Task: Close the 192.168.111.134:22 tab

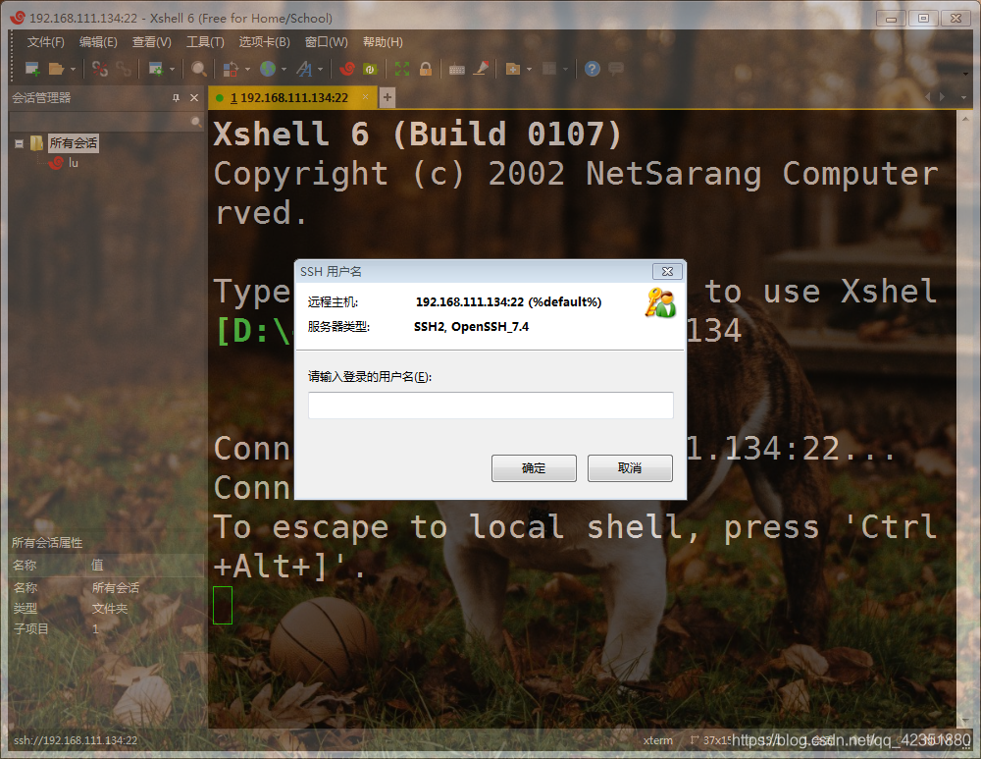Action: coord(365,97)
